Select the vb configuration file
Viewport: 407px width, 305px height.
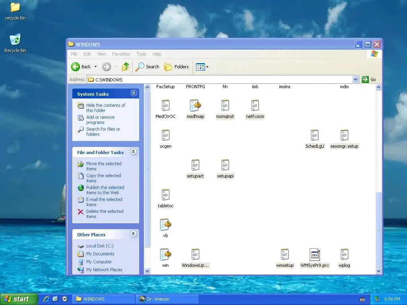(x=165, y=225)
